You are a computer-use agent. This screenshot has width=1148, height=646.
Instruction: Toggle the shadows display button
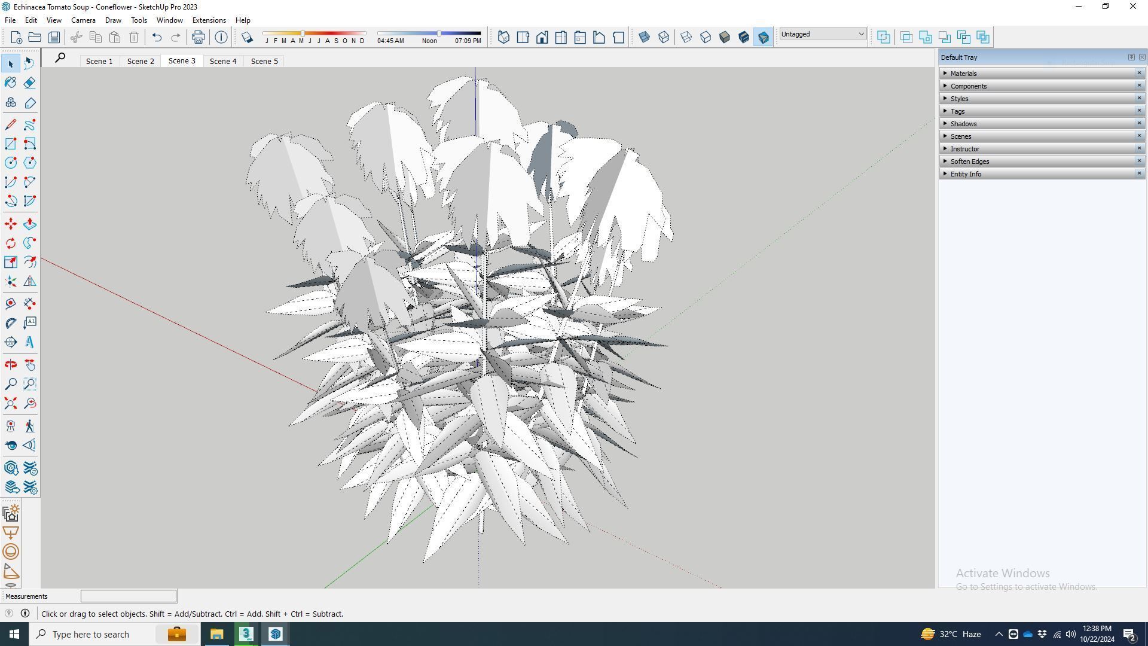(x=247, y=37)
